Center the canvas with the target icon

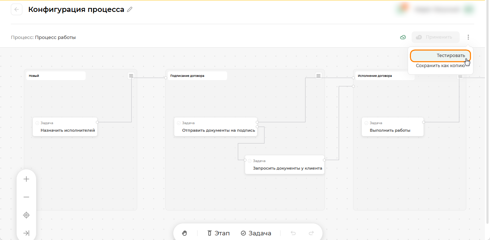[x=26, y=215]
